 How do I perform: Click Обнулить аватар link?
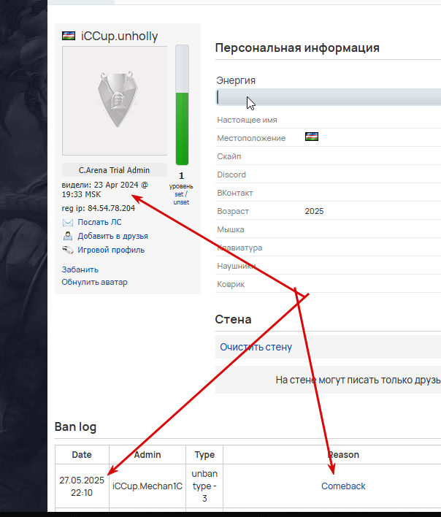click(95, 282)
